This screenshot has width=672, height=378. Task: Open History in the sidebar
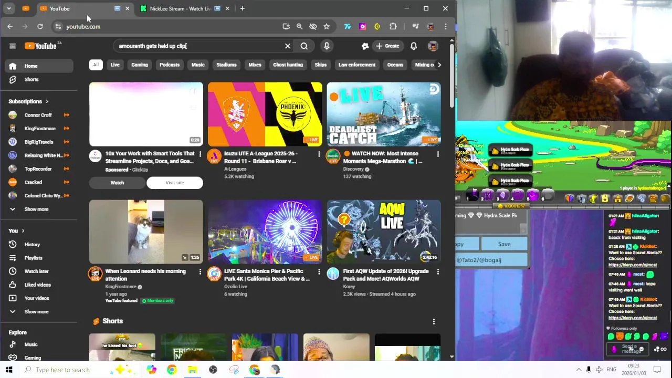pyautogui.click(x=39, y=244)
